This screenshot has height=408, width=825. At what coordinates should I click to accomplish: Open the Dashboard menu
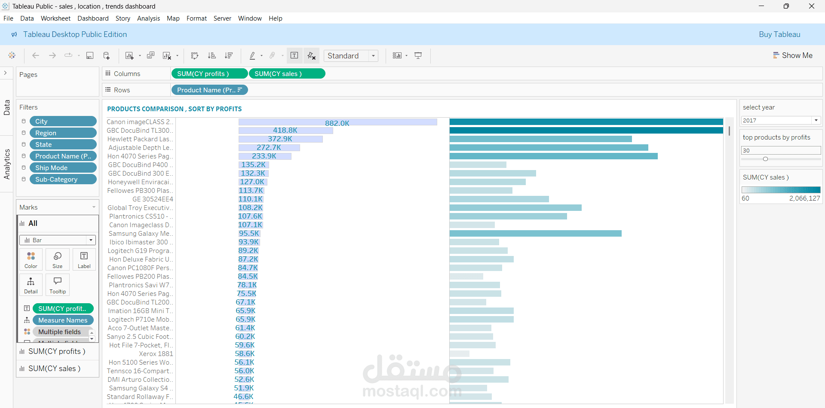click(93, 18)
